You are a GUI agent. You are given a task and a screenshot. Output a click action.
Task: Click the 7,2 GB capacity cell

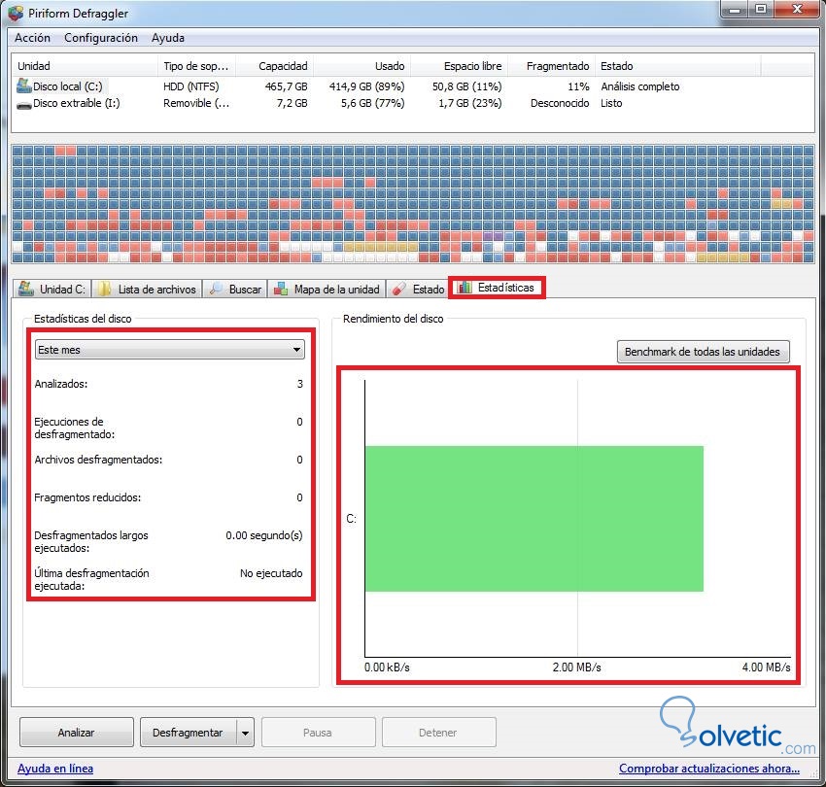pyautogui.click(x=292, y=103)
